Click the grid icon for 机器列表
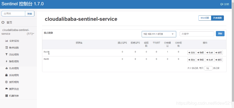The image size is (234, 108). [6, 96]
